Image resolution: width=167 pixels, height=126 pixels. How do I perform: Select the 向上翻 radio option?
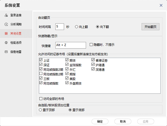point(77,27)
